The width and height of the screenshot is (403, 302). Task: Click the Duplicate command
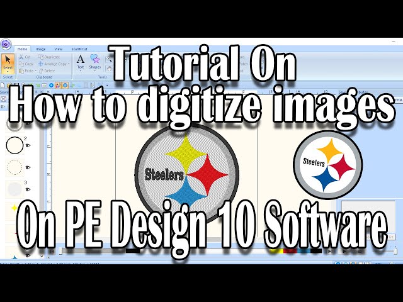[x=49, y=57]
